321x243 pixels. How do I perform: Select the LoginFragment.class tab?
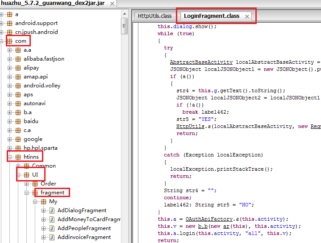pos(212,16)
